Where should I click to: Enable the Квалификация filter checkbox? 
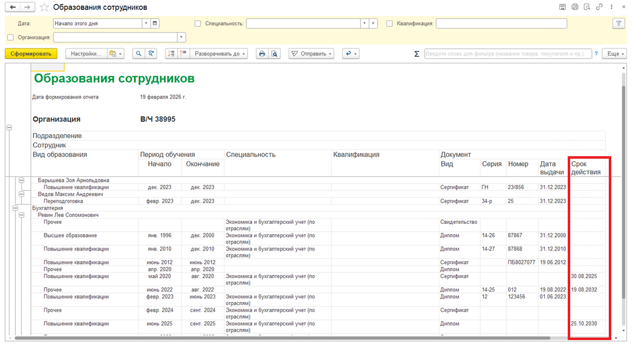pyautogui.click(x=389, y=23)
